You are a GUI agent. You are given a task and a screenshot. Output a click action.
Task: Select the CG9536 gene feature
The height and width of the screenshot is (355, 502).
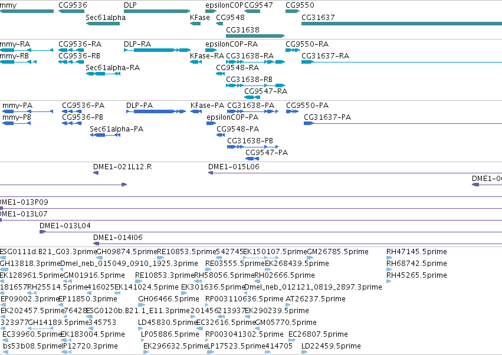(71, 11)
